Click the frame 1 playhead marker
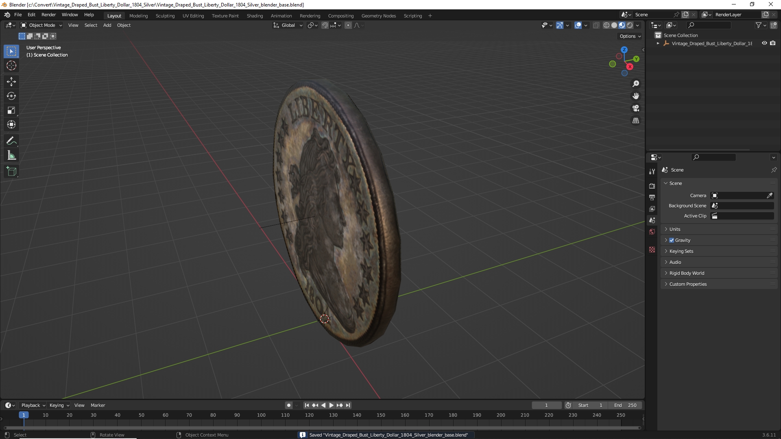Screen dimensions: 781x439 click(x=24, y=415)
